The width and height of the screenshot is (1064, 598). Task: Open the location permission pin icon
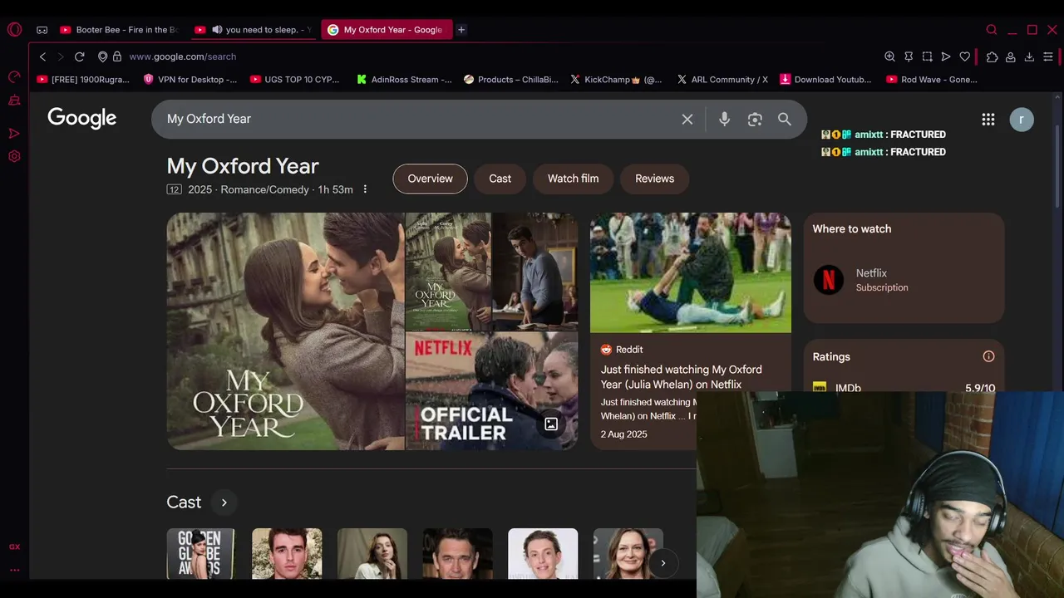coord(102,56)
